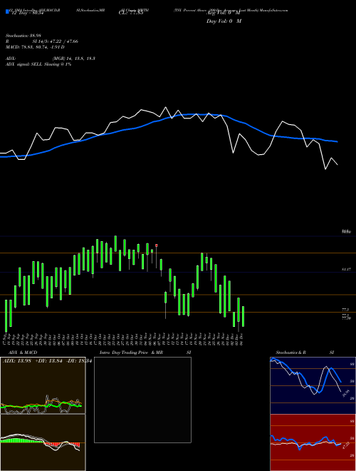
Task: Select the '12 Day = 80.34' legend text
Action: 26,13
